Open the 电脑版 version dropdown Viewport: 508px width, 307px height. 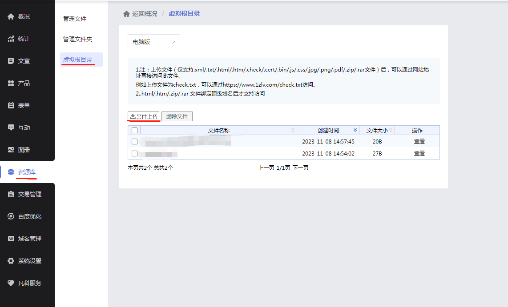[x=154, y=42]
